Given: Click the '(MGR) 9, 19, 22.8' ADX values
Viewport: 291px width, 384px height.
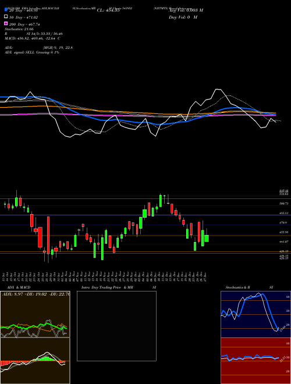Looking at the screenshot, I should pos(58,48).
